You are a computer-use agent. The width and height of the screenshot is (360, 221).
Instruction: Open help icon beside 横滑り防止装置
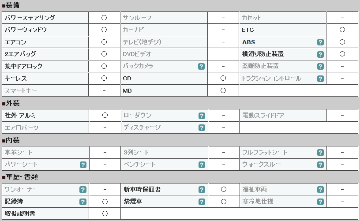coord(320,54)
